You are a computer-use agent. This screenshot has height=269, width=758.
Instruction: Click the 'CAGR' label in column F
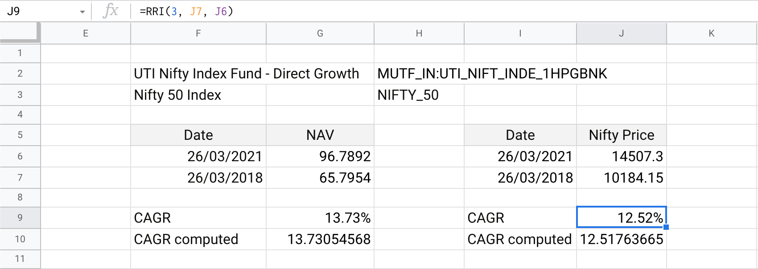tap(198, 218)
